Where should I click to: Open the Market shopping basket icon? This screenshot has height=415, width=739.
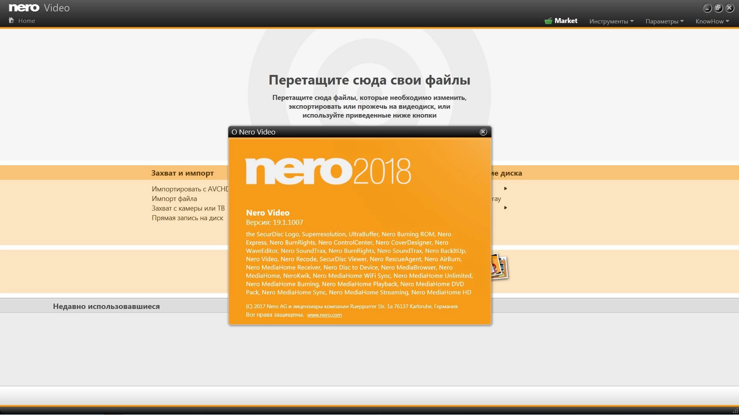click(x=548, y=21)
